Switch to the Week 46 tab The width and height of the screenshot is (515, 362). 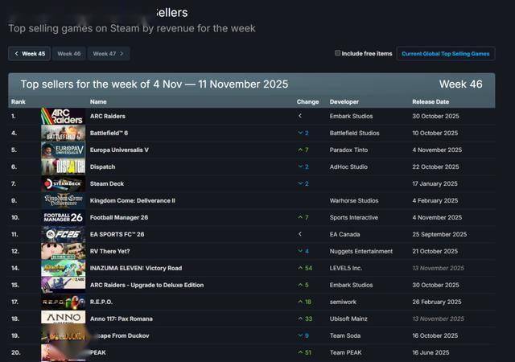coord(69,54)
